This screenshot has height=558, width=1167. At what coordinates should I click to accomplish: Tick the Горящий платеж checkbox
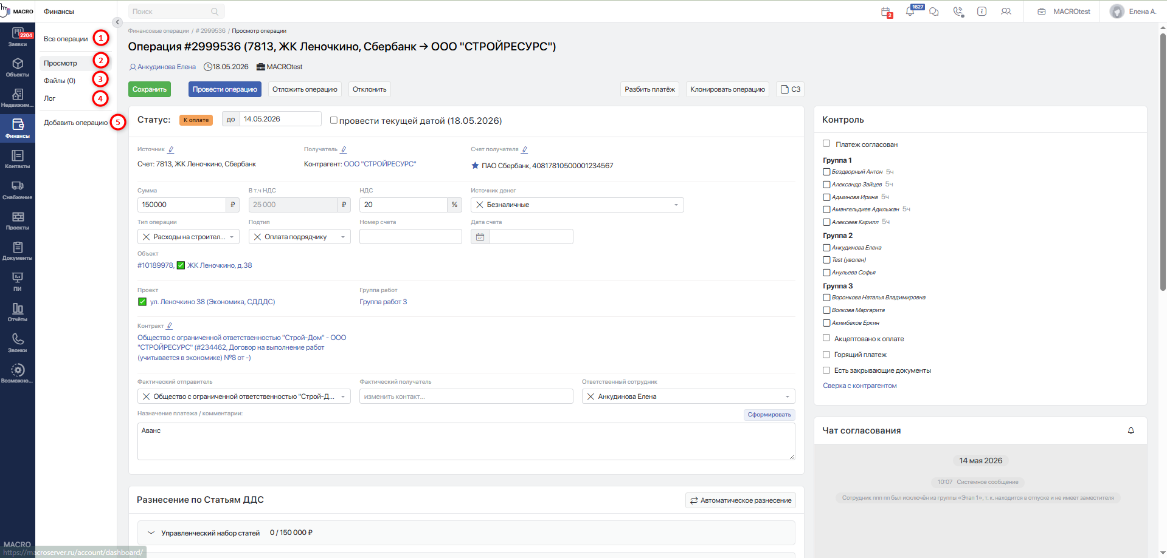[826, 355]
